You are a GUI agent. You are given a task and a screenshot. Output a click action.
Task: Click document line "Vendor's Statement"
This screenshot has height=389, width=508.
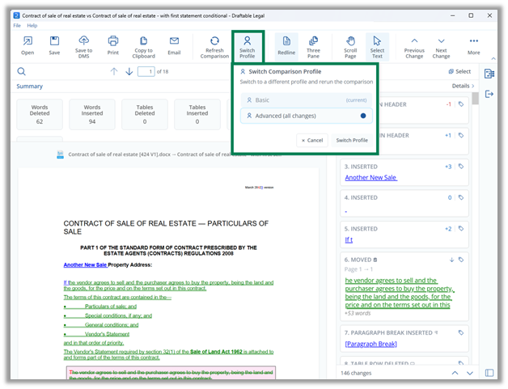tap(107, 334)
